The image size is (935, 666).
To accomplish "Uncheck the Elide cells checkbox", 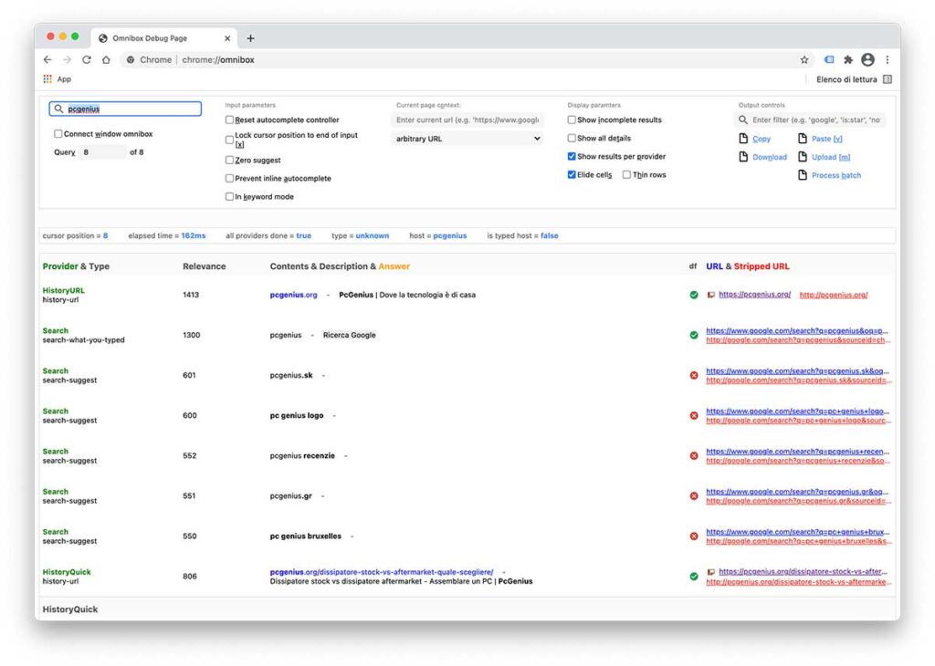I will [572, 174].
